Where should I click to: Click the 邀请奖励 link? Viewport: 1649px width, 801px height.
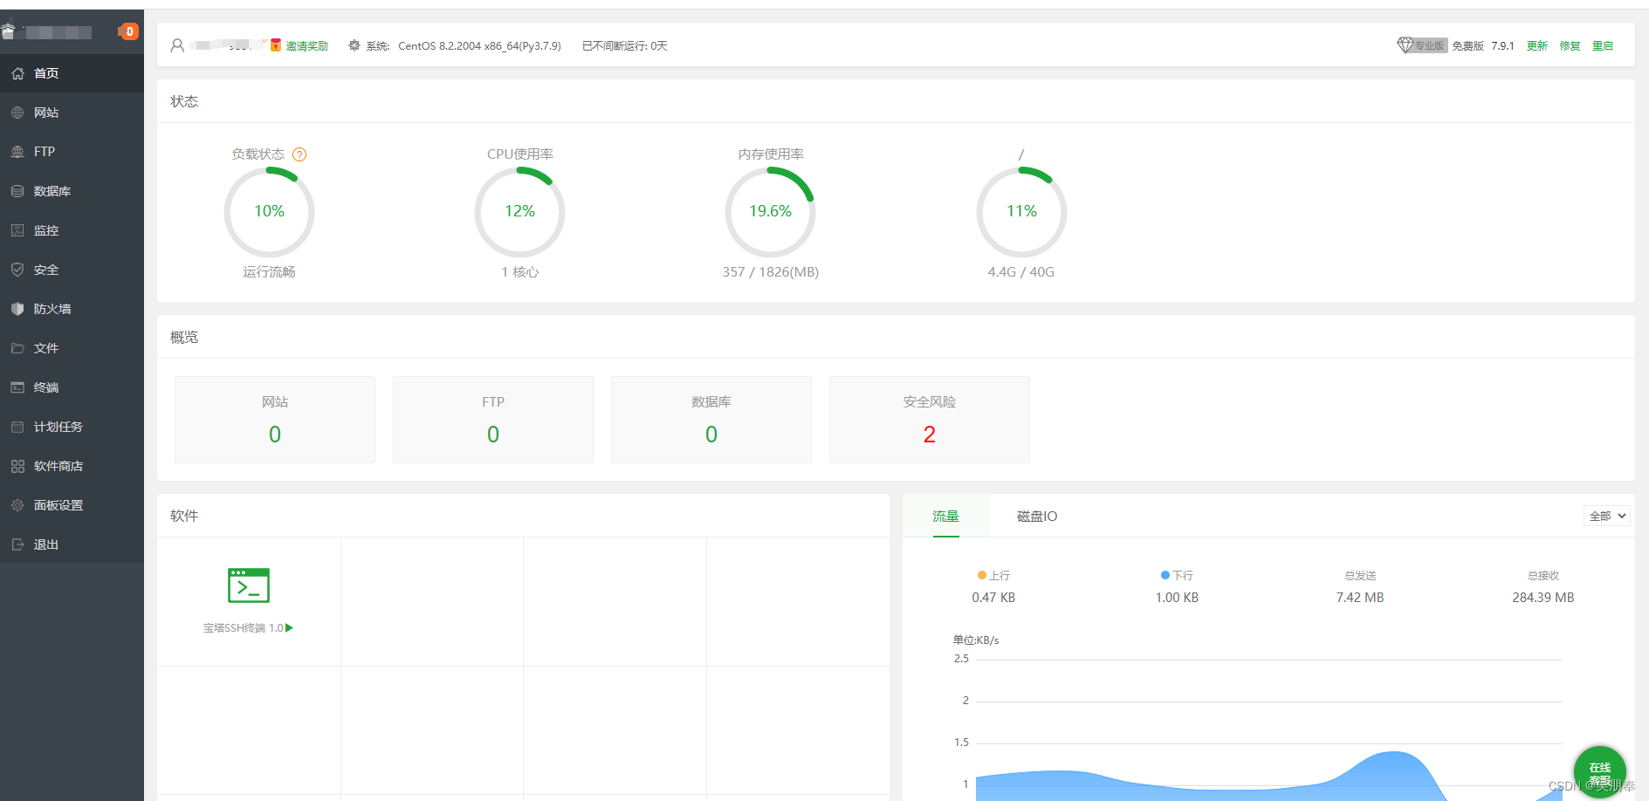[306, 46]
